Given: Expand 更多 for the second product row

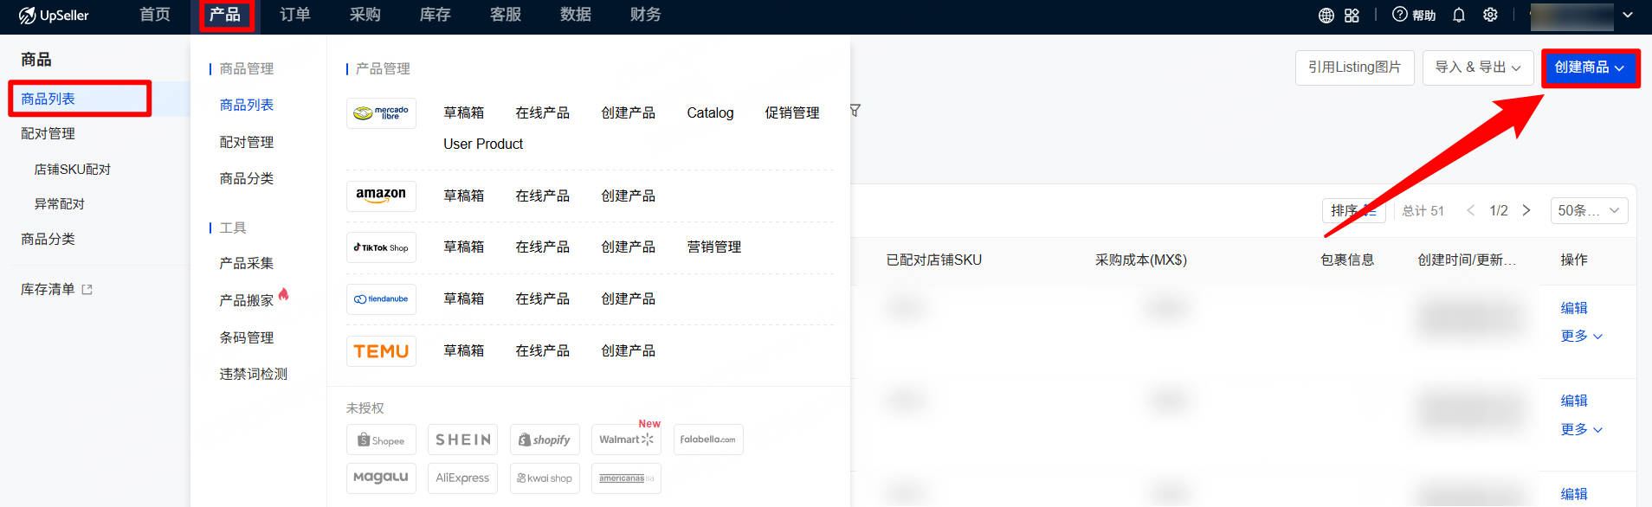Looking at the screenshot, I should [x=1581, y=429].
